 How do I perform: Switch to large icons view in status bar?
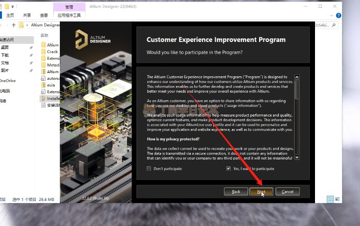[337, 199]
